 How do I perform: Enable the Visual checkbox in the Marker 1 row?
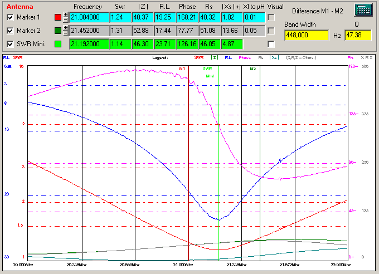(x=271, y=17)
